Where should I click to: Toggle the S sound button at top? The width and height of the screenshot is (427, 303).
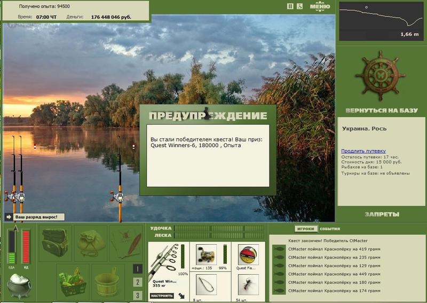point(299,6)
